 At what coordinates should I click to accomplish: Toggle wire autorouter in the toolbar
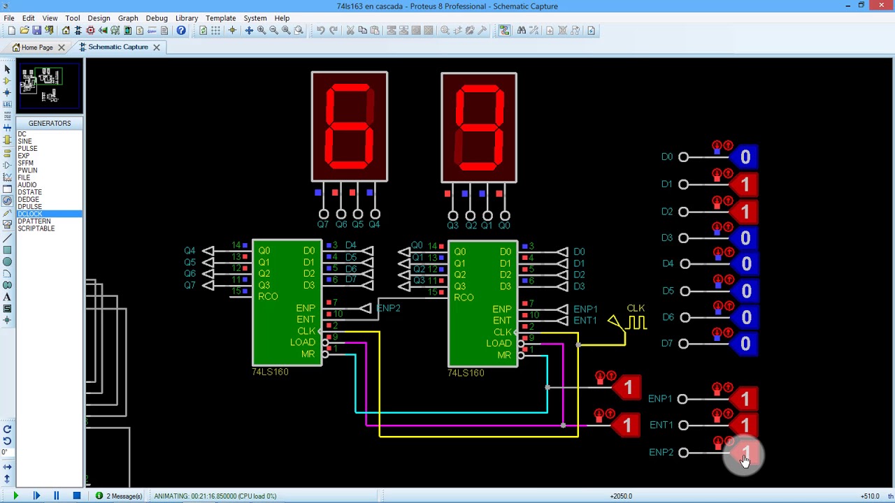coord(504,31)
